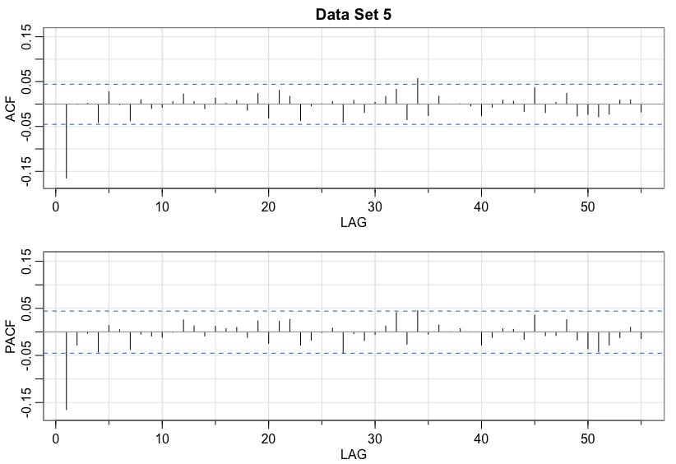Image resolution: width=676 pixels, height=464 pixels.
Task: Click the "0" x-axis tick on ACF plot
Action: point(55,206)
